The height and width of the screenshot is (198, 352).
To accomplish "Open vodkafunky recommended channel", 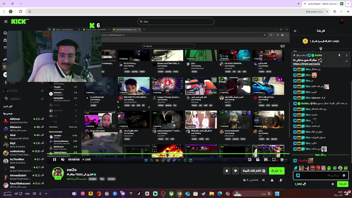I will 23,153.
